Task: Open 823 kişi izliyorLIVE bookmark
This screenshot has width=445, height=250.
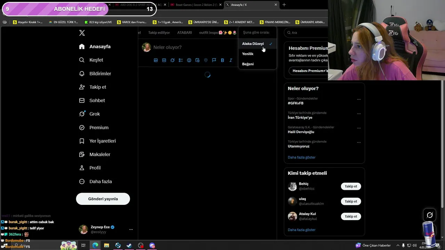Action: click(x=98, y=22)
